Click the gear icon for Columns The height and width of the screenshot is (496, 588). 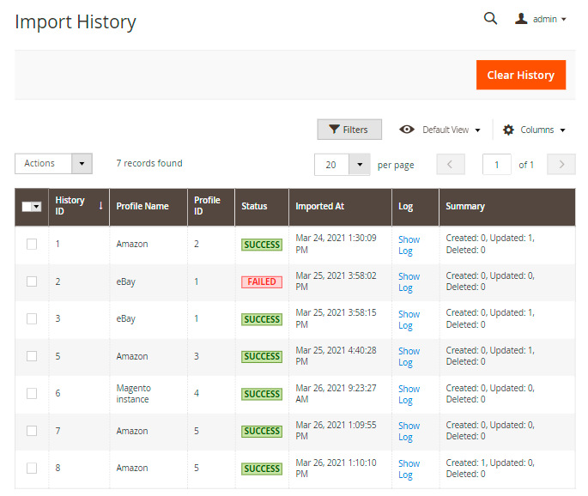tap(508, 130)
